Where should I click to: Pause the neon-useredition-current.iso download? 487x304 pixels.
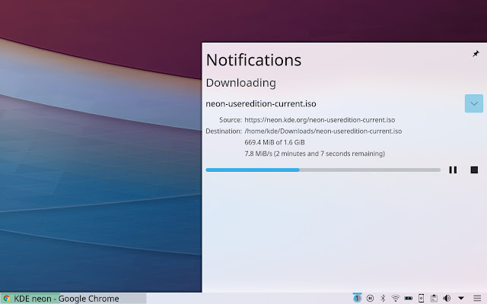(x=453, y=169)
